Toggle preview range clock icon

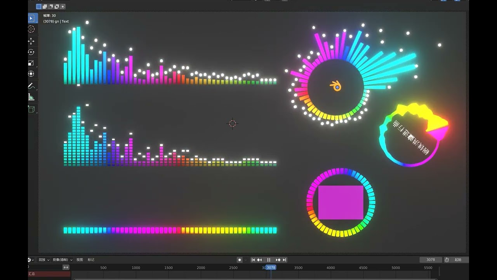pyautogui.click(x=447, y=260)
